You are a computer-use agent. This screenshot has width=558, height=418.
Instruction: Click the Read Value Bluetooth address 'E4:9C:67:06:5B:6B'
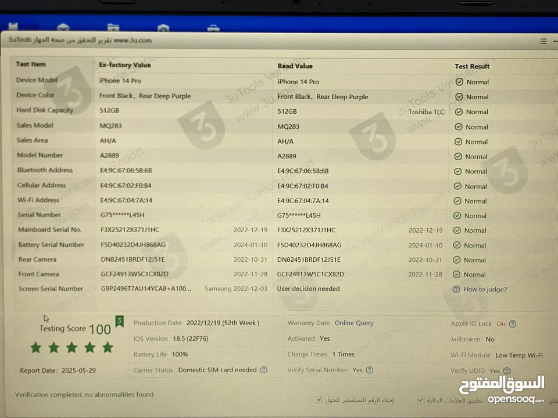[x=303, y=171]
